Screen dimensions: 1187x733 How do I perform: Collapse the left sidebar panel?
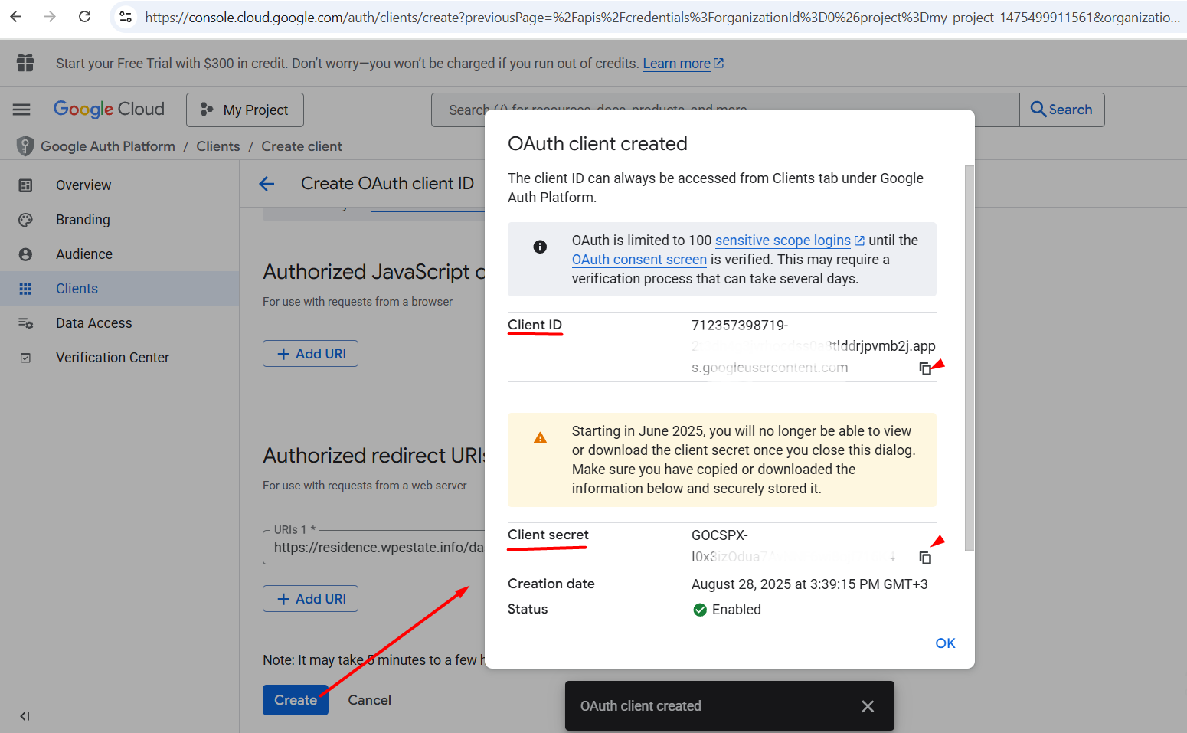pyautogui.click(x=25, y=716)
